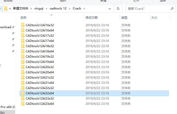Sort by 大小 column header
The image size is (177, 114).
(x=154, y=18)
